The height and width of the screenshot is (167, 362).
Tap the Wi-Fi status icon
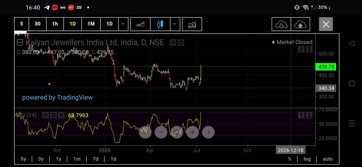click(x=305, y=7)
